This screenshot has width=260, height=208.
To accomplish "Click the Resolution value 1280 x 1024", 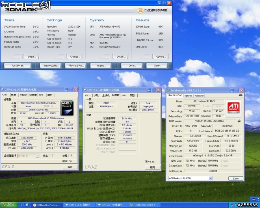I will point(74,27).
